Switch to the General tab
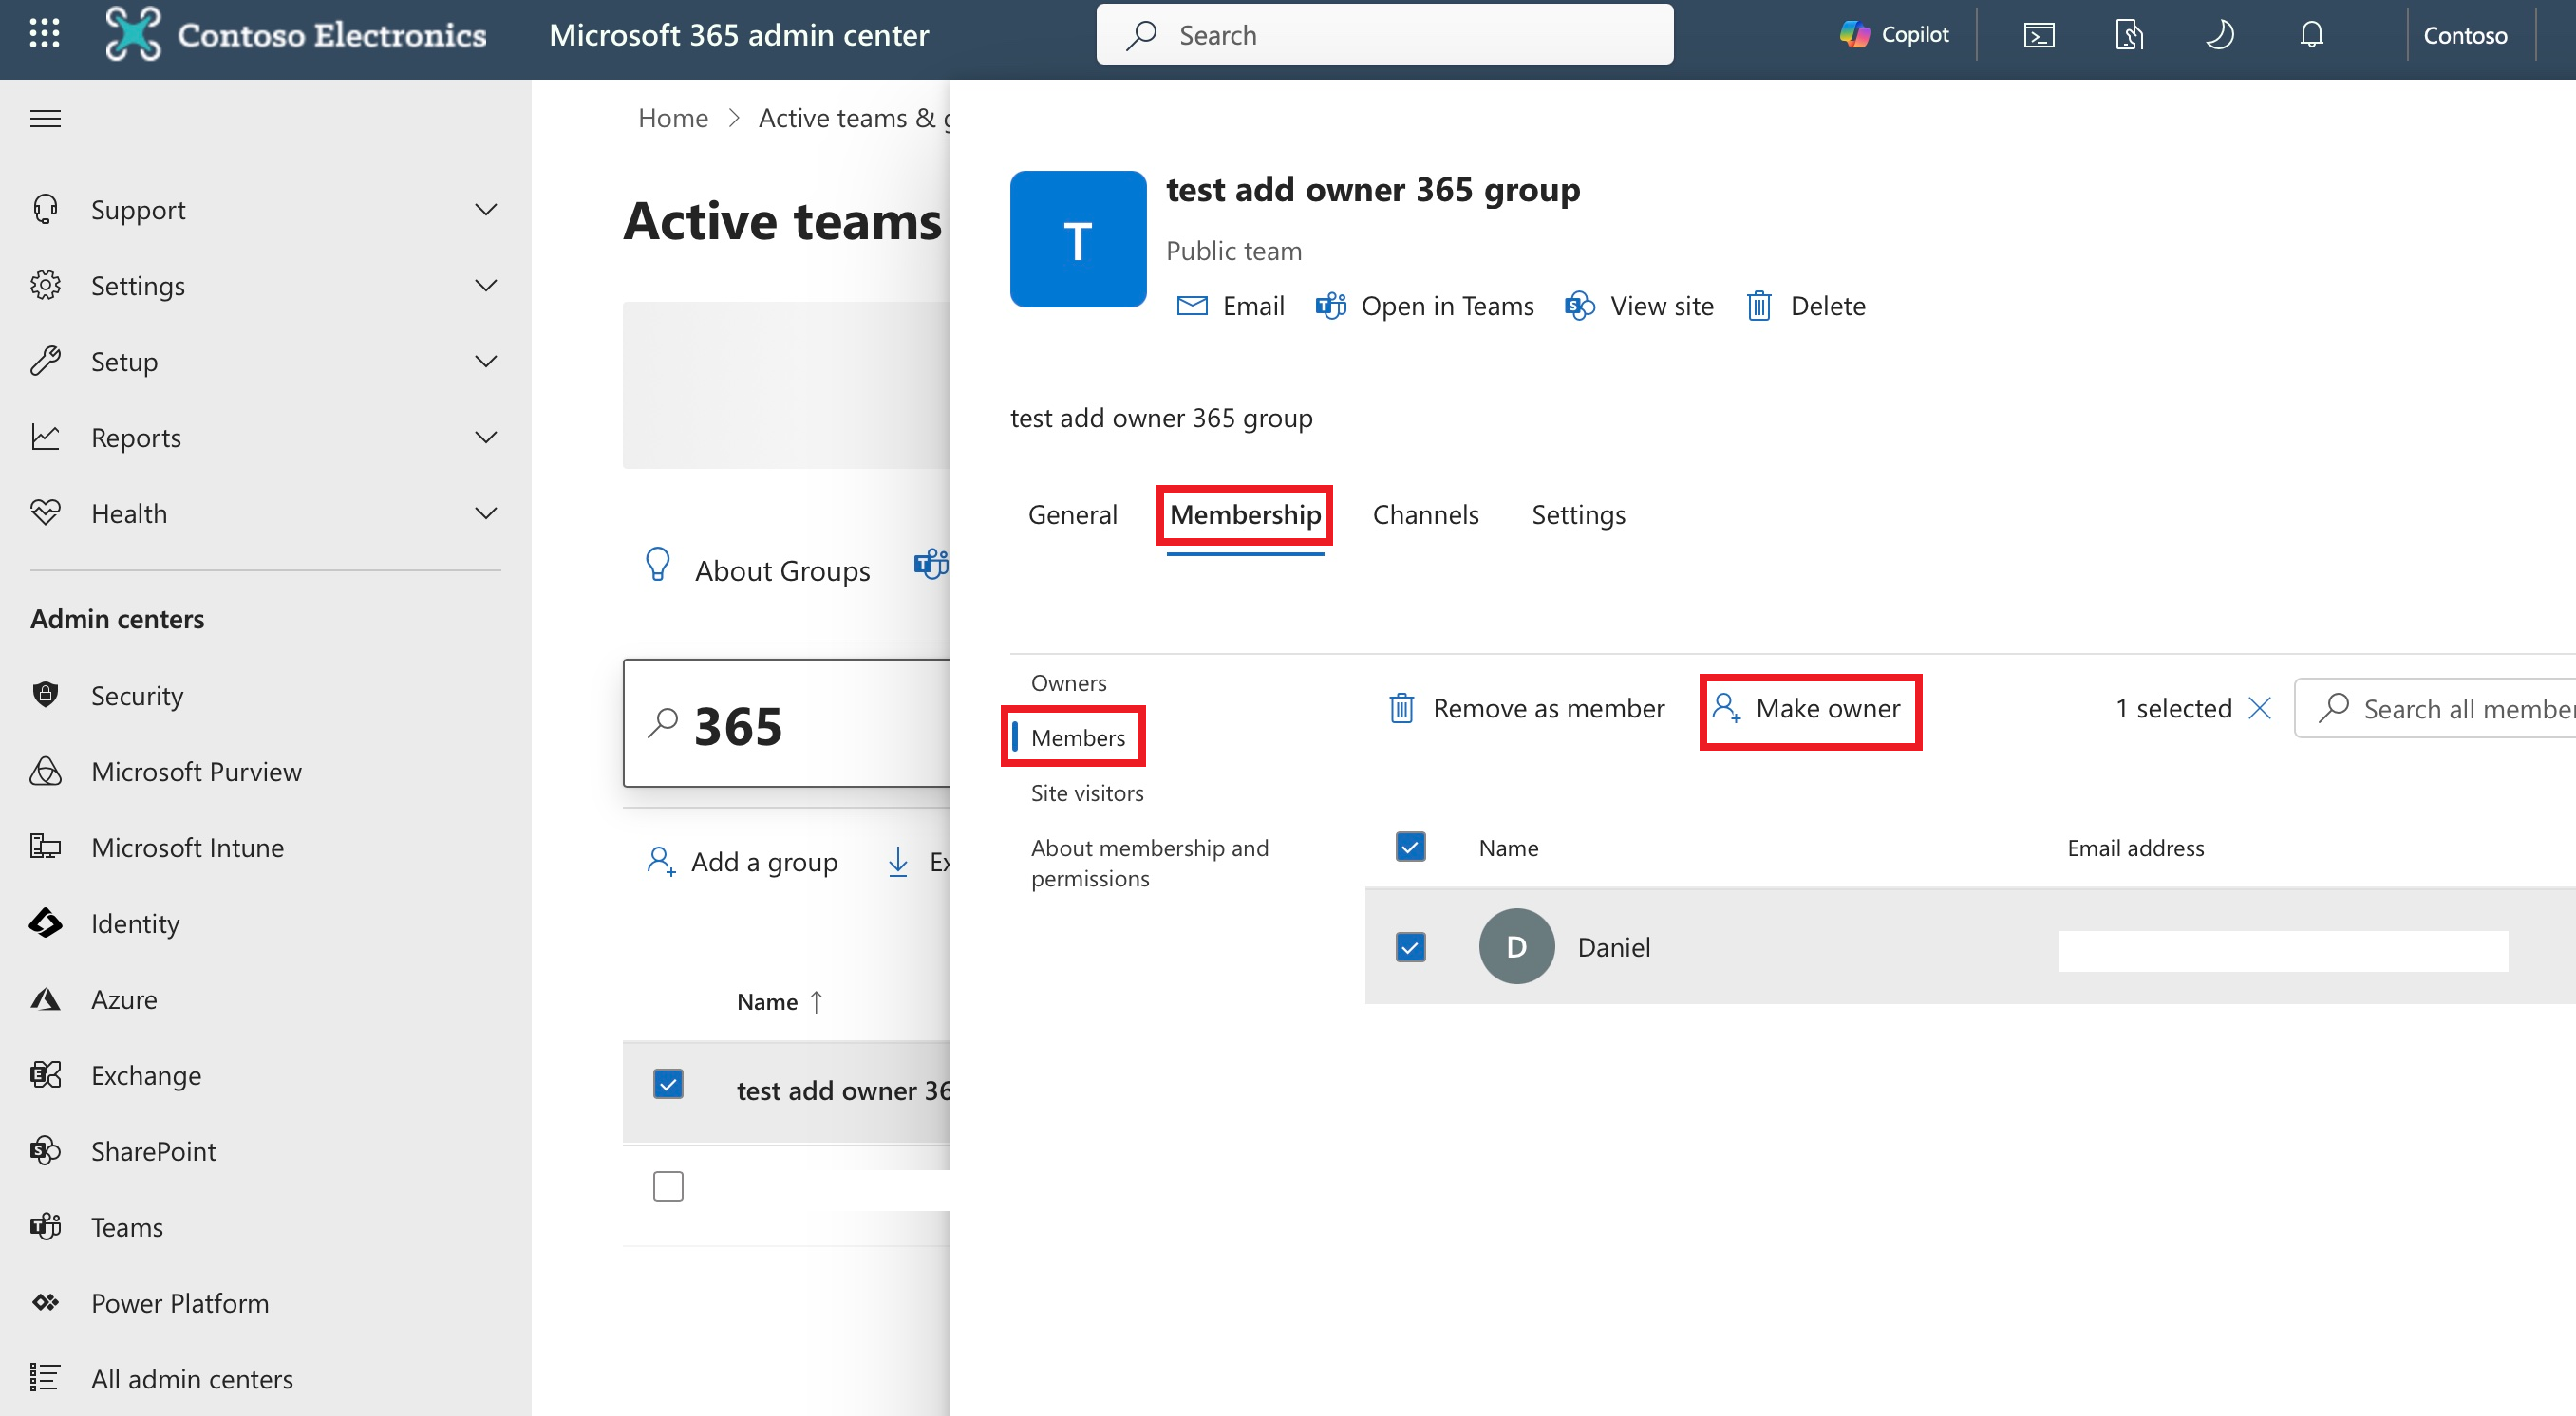 pos(1072,513)
